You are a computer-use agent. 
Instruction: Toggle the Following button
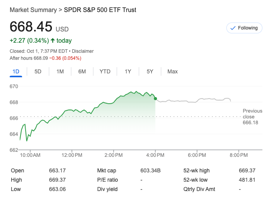pos(244,28)
